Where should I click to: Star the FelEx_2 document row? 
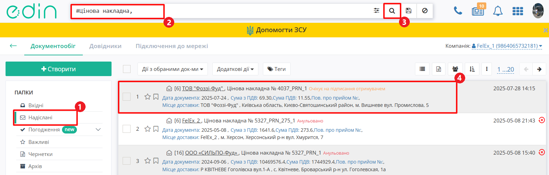[148, 129]
